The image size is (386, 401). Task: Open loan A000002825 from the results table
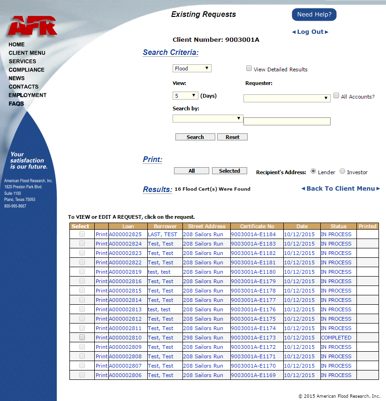point(125,234)
